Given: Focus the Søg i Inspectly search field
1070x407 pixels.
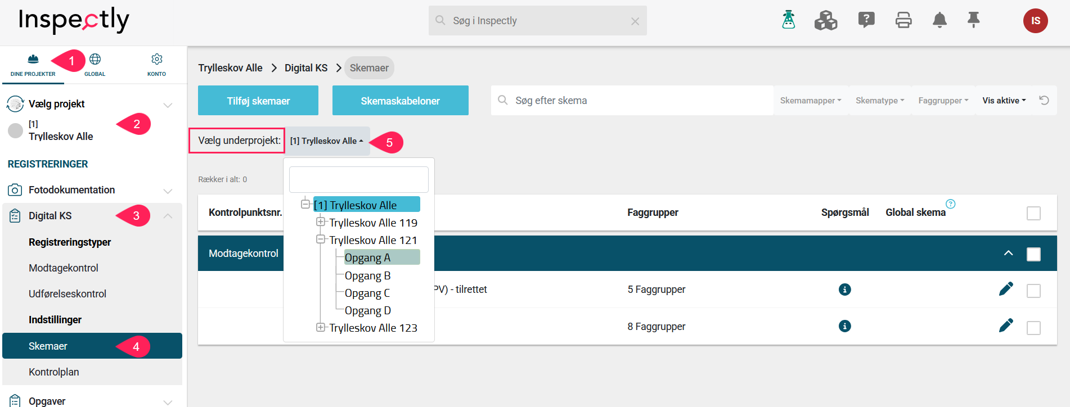Looking at the screenshot, I should pos(538,21).
